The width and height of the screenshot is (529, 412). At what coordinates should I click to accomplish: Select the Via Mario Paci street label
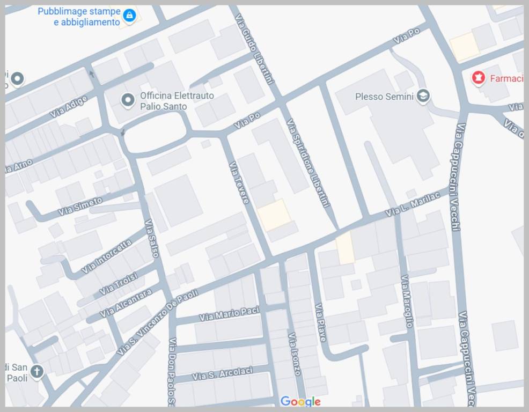tap(229, 314)
